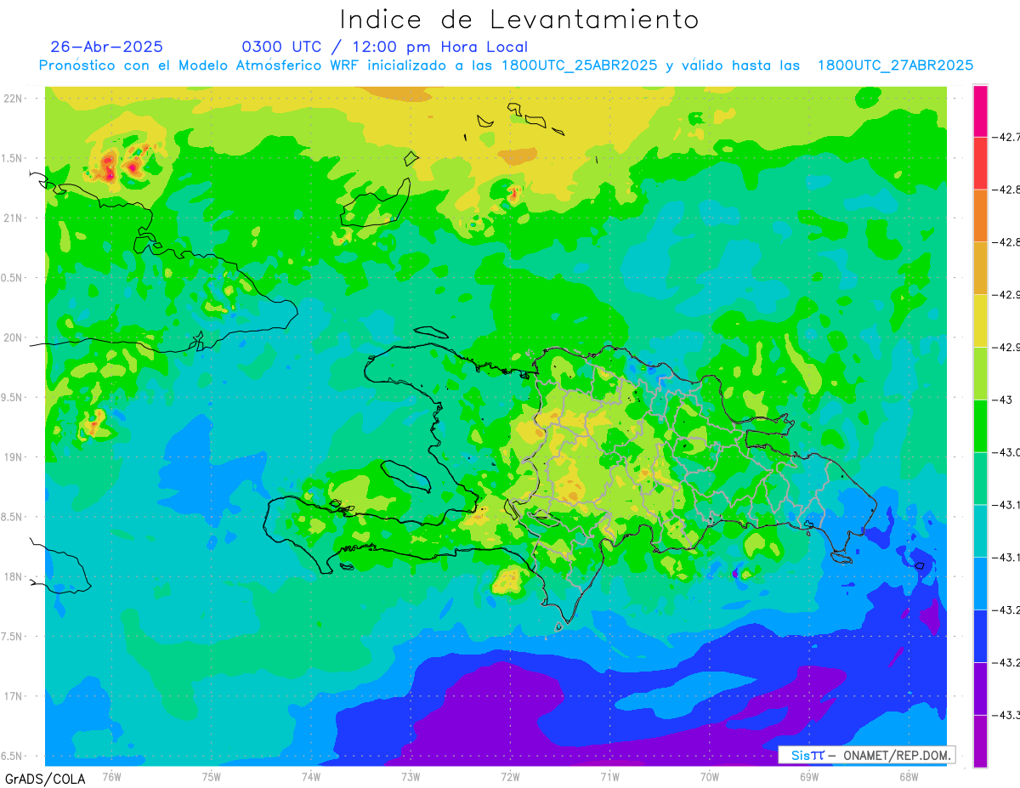1020x788 pixels.
Task: Click the '75W' longitude label
Action: [212, 776]
